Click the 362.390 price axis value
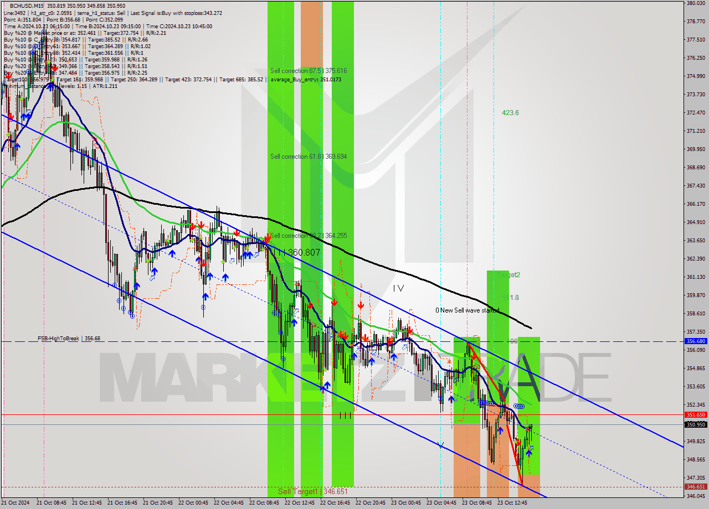709x509 pixels. coord(696,259)
